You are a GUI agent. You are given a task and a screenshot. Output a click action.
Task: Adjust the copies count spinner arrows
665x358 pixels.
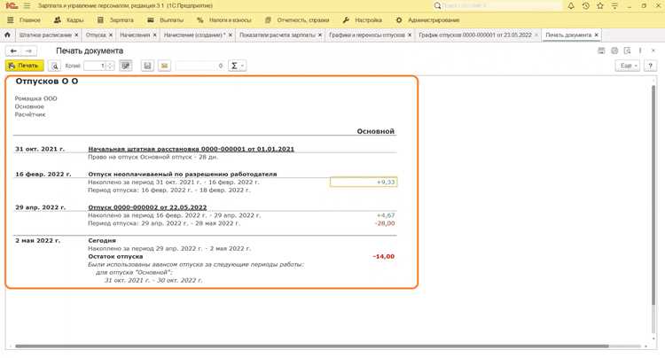pos(110,66)
